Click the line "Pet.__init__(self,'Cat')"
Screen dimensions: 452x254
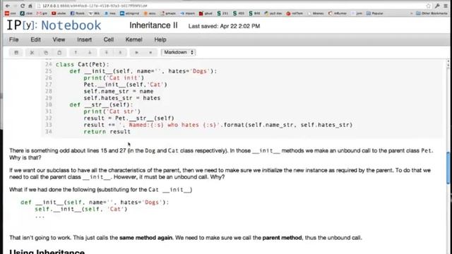(126, 85)
